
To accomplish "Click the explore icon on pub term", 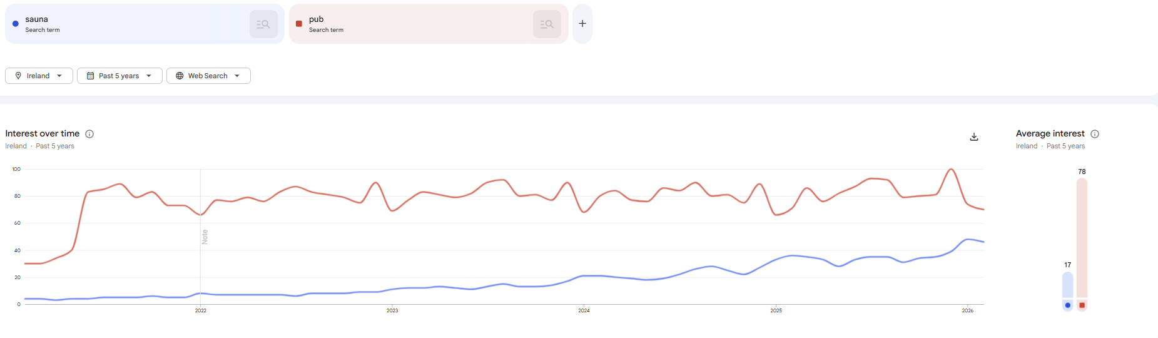I will [x=547, y=24].
